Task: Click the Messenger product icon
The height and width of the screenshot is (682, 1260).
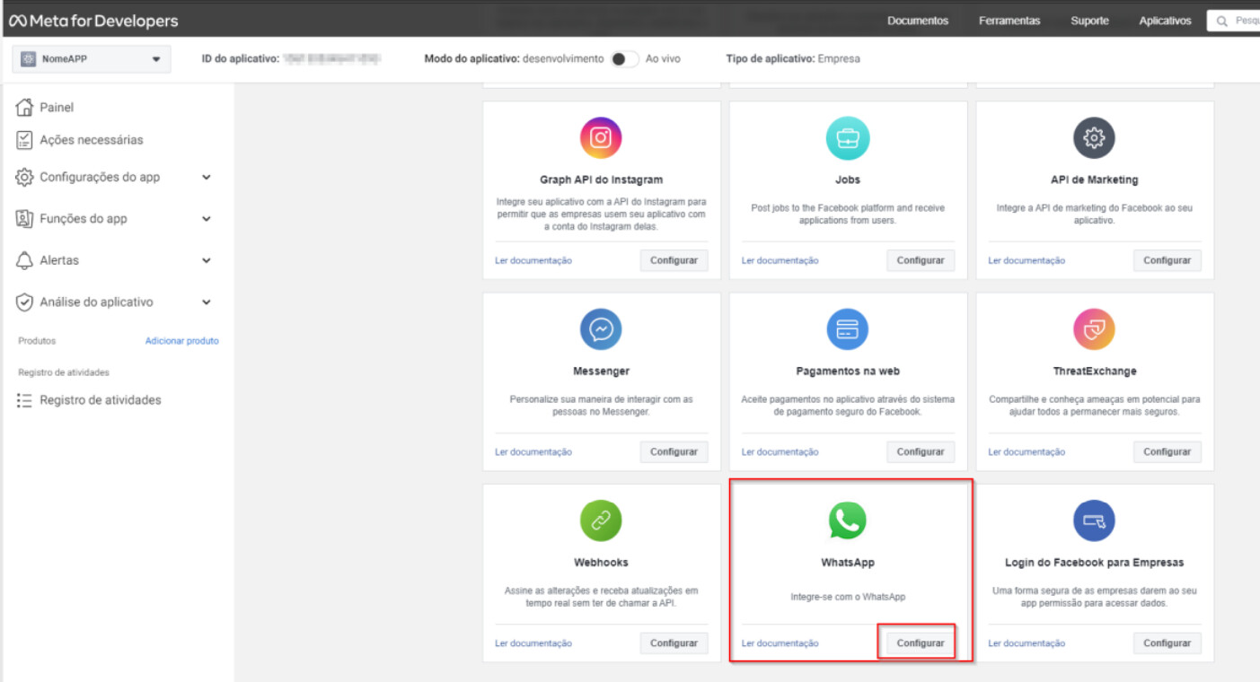Action: click(601, 330)
